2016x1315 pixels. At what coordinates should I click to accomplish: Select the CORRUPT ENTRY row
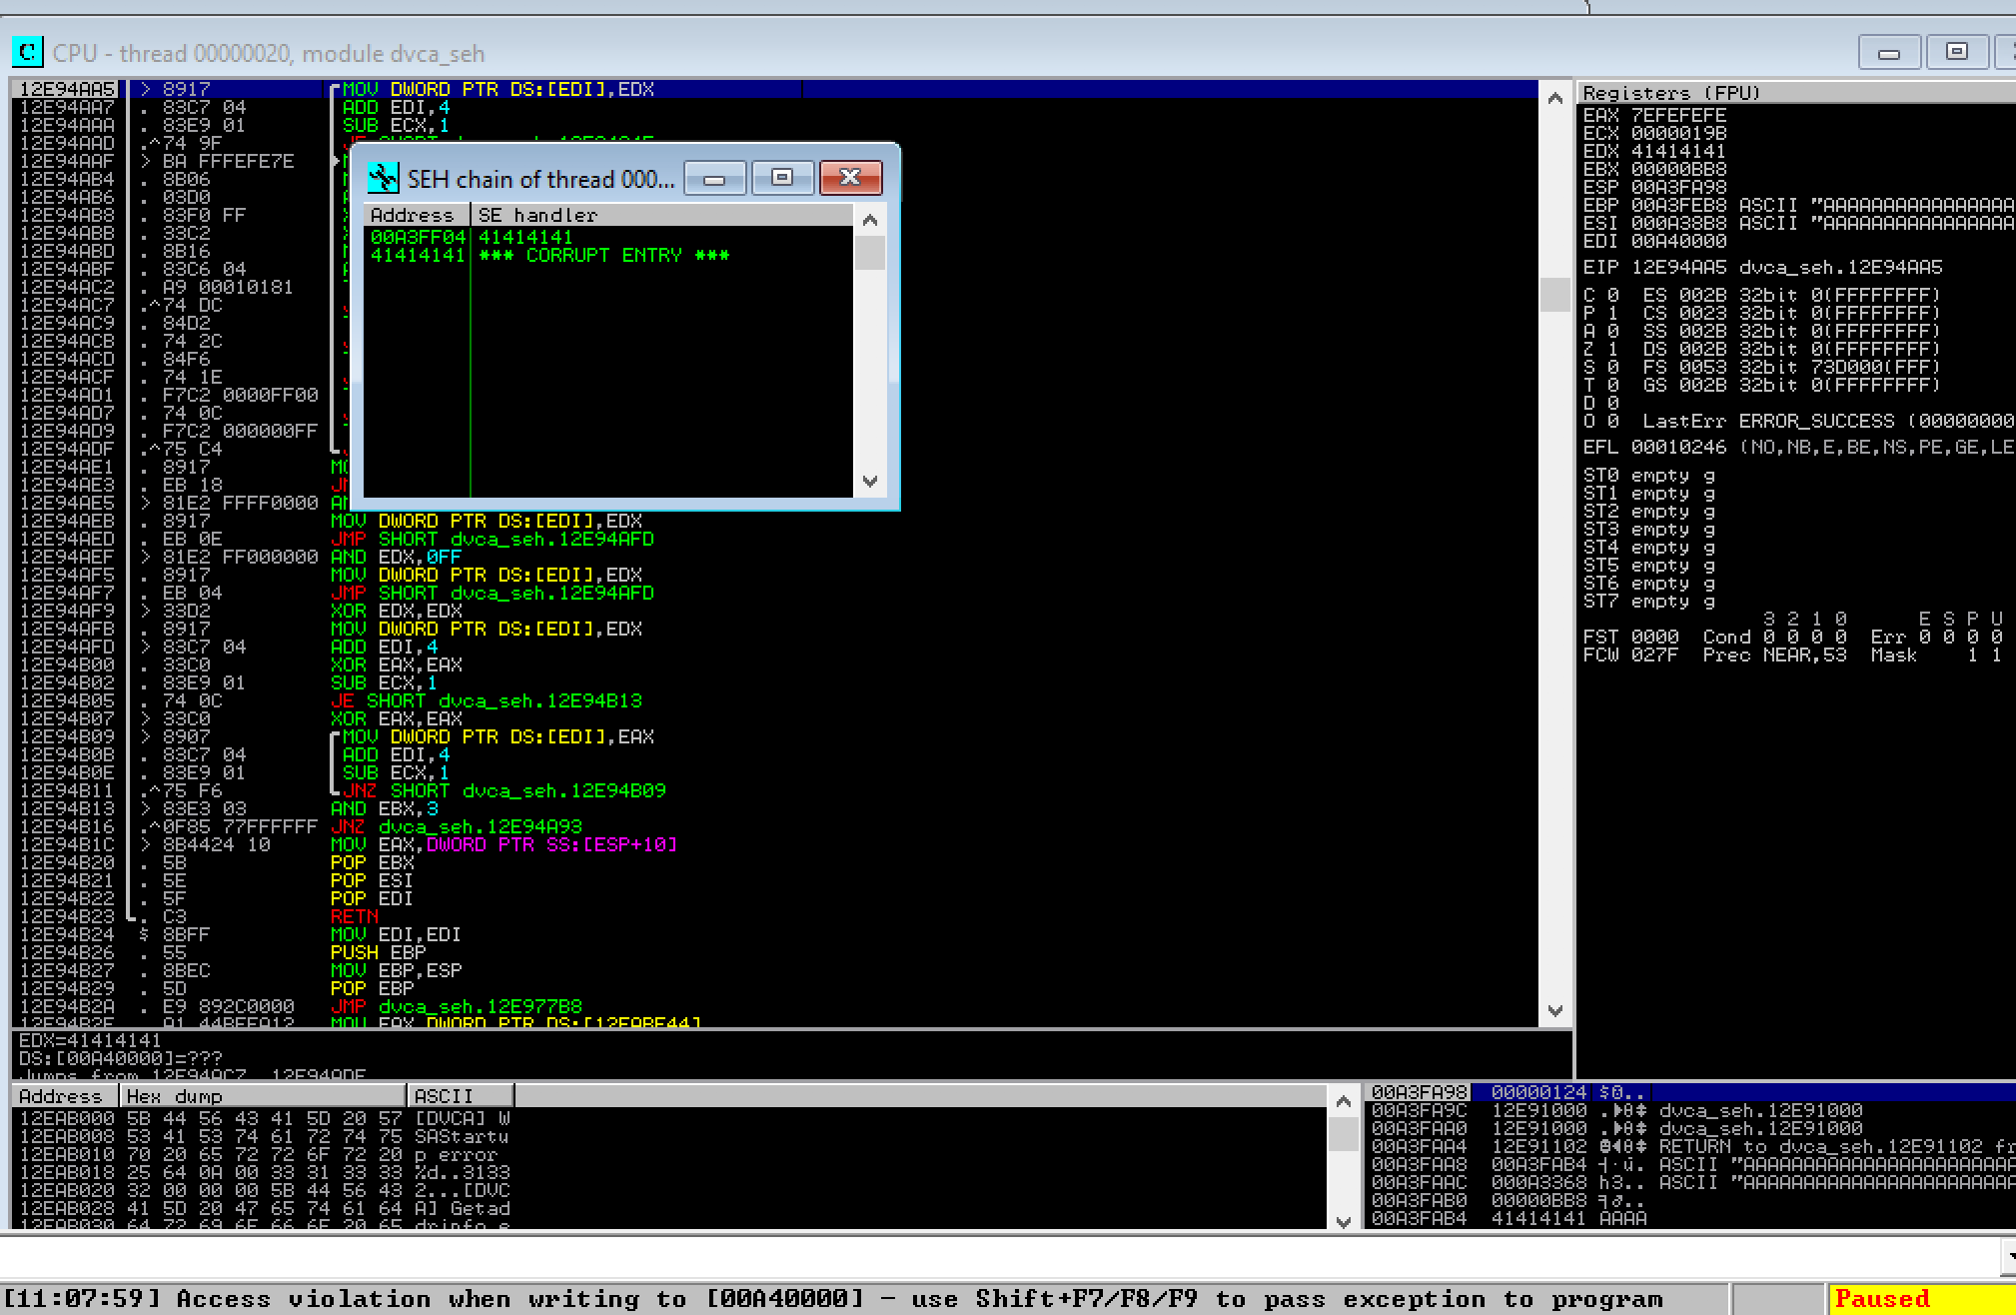(608, 255)
